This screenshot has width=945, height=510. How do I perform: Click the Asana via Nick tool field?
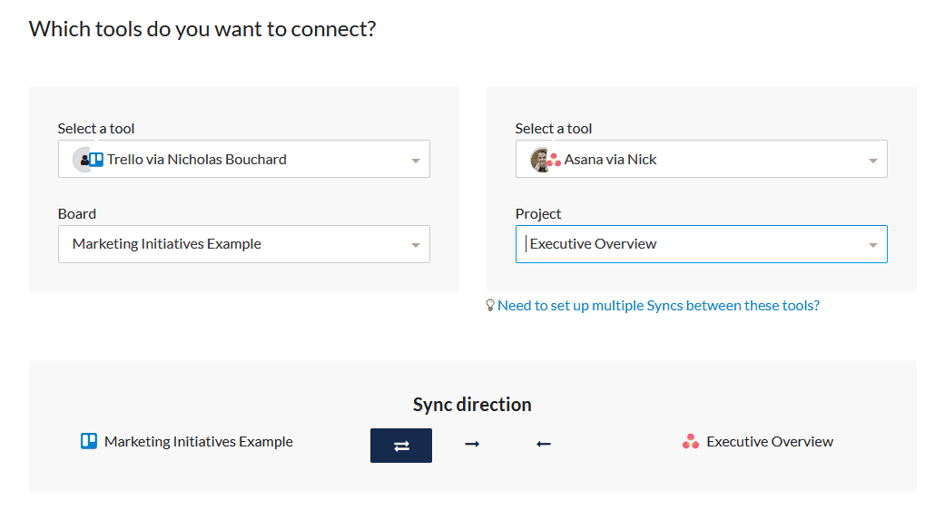click(x=701, y=159)
